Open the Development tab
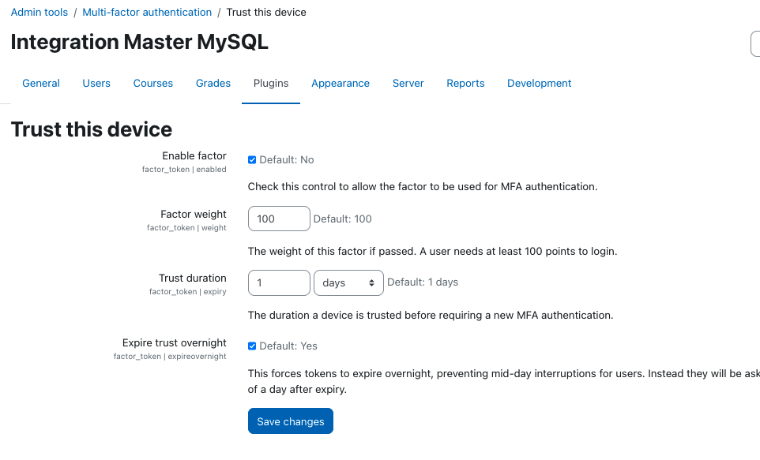The height and width of the screenshot is (460, 760). coord(540,84)
